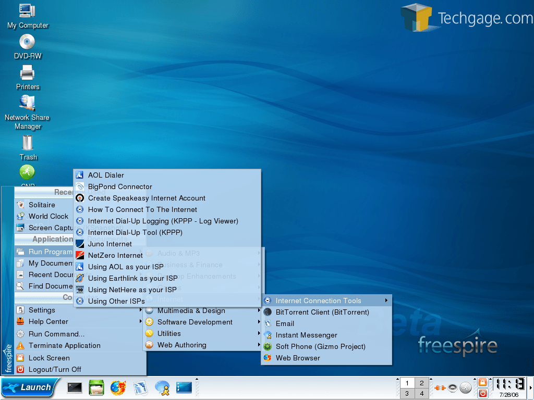Open Email from Internet menu
Screen dimensions: 534x400
coord(326,324)
